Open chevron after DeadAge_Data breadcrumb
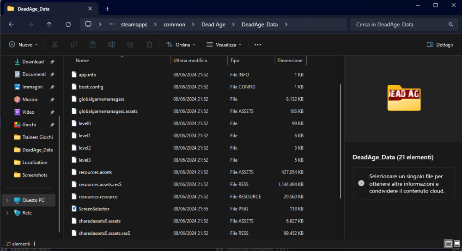The image size is (462, 251). coord(286,24)
